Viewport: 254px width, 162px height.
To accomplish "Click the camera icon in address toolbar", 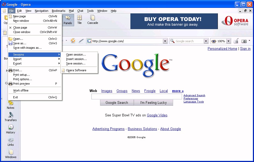I will coord(244,41).
